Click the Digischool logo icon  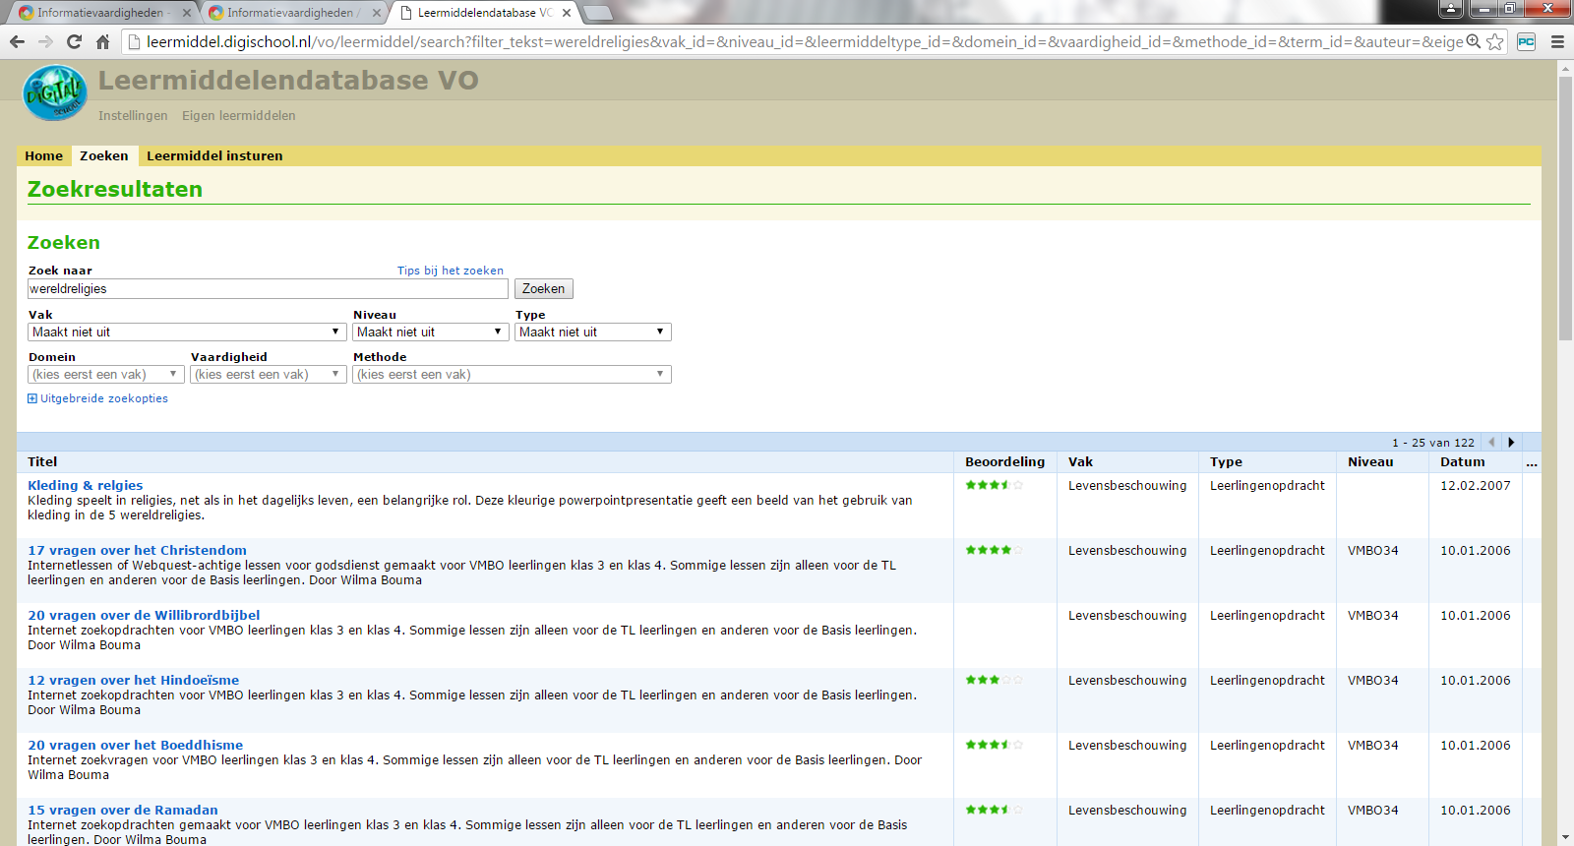(x=55, y=93)
